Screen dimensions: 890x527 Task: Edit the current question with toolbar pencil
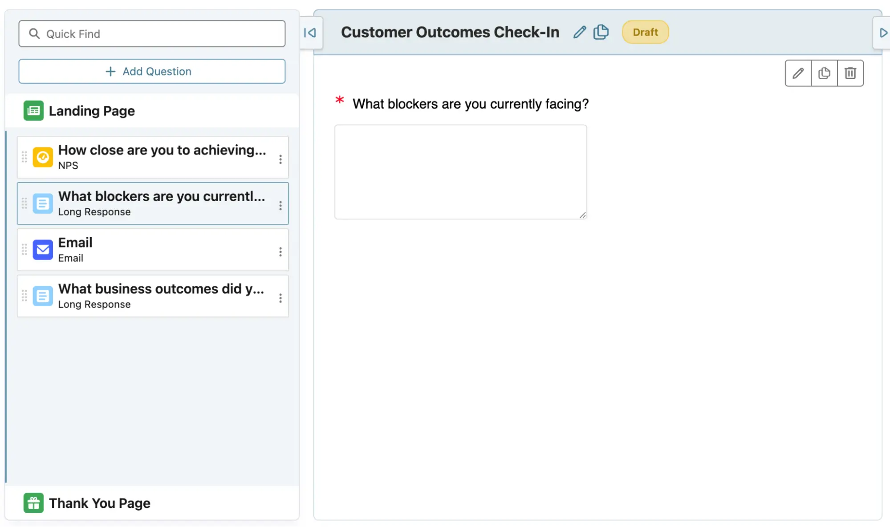point(798,73)
